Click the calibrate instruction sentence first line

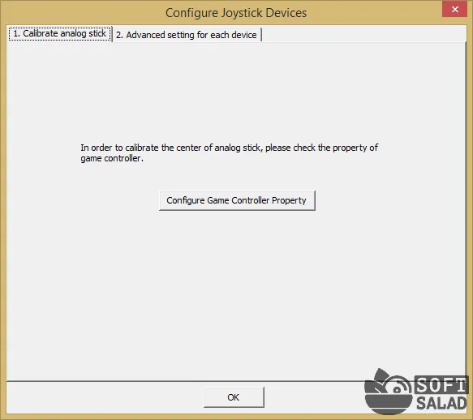pos(229,148)
